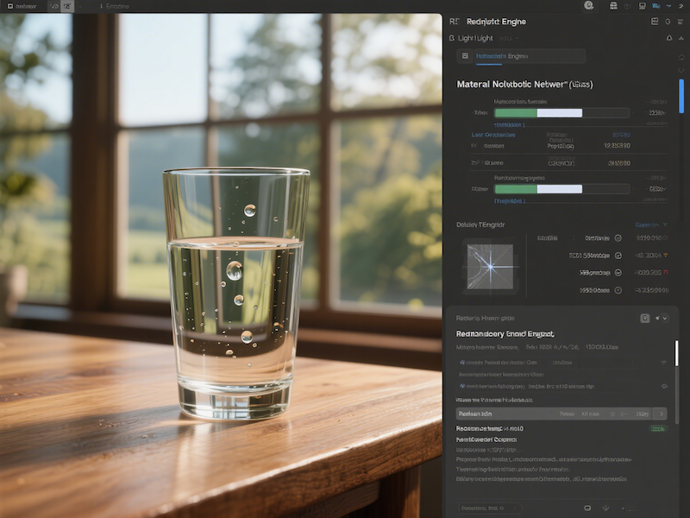Image resolution: width=690 pixels, height=518 pixels.
Task: Click the download arrow icon at panel bottom
Action: tap(606, 508)
